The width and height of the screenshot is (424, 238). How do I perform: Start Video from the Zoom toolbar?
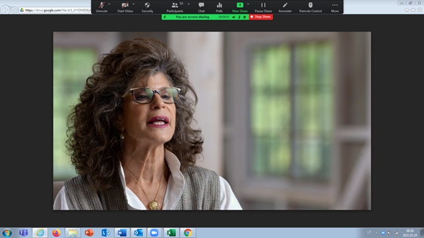tap(125, 7)
